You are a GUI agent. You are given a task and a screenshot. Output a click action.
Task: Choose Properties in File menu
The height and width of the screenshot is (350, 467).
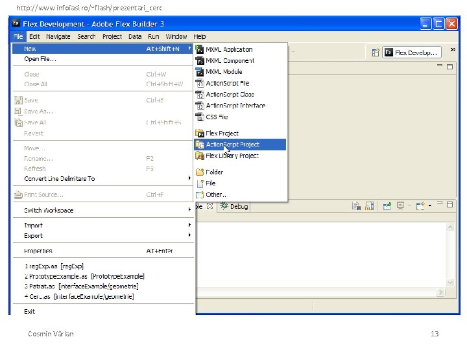[x=102, y=251]
